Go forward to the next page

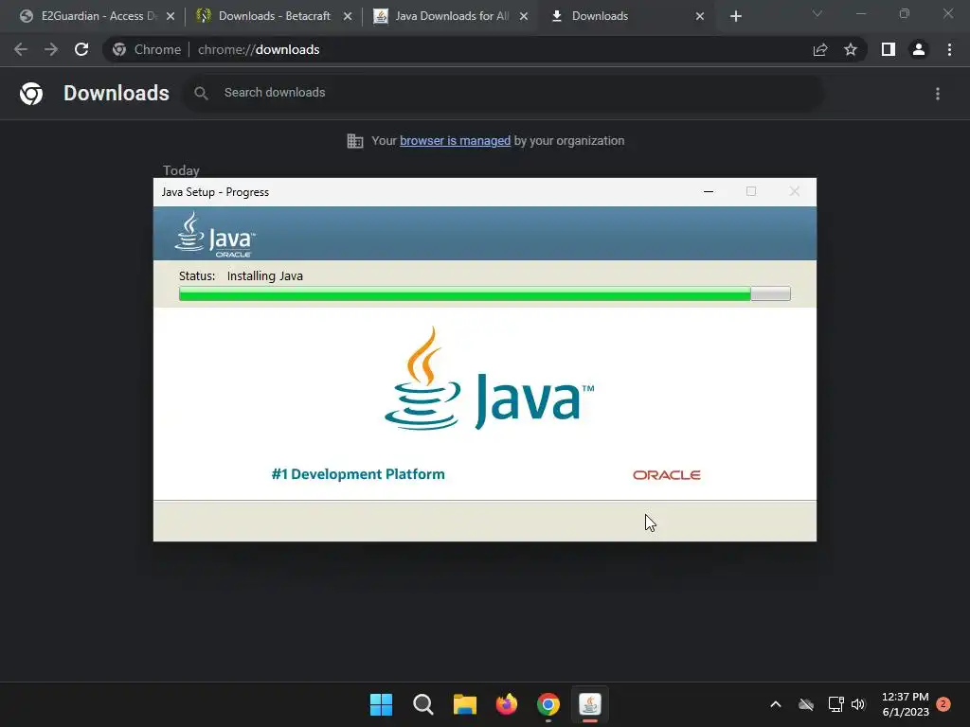click(x=51, y=49)
